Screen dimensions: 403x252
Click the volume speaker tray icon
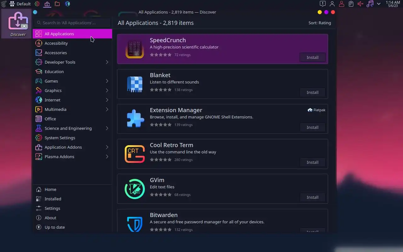coord(360,4)
